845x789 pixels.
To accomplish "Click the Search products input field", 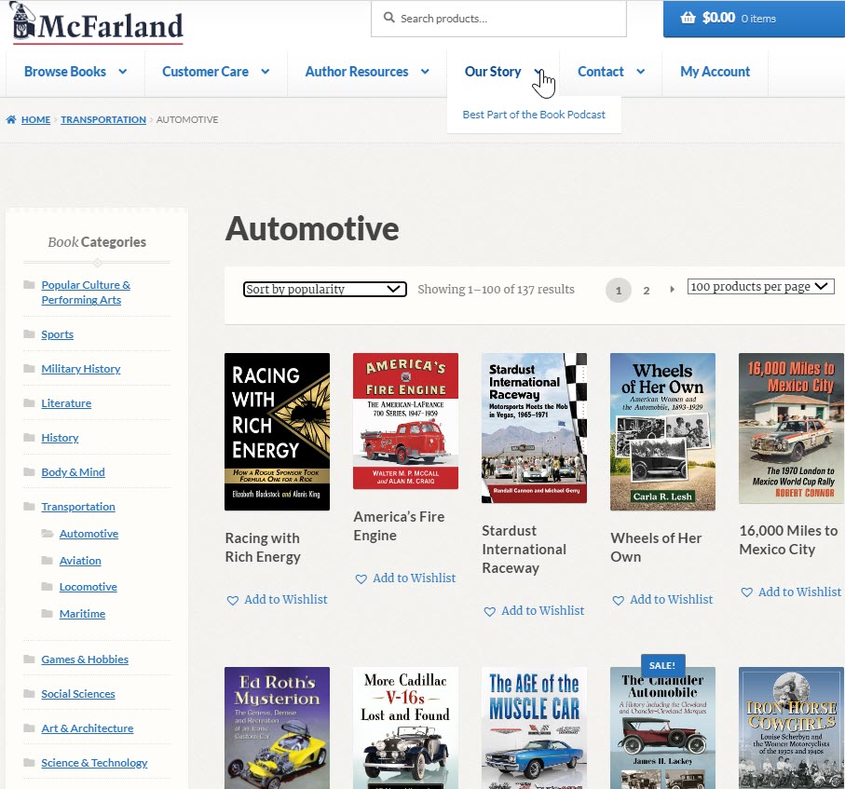I will coord(498,19).
